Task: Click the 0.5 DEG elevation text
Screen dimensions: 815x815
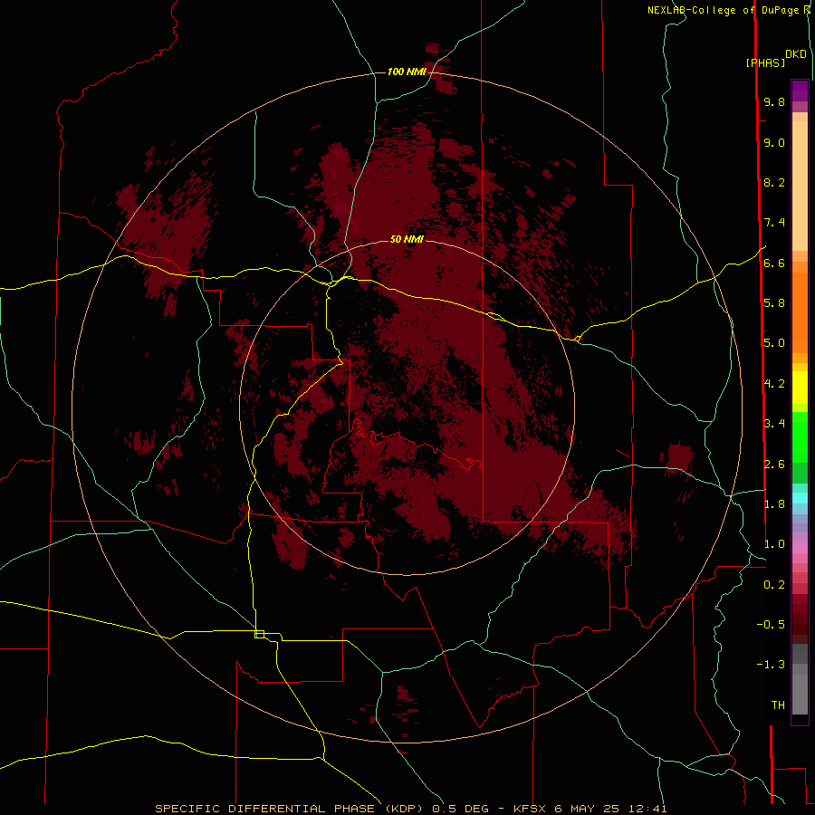Action: pyautogui.click(x=462, y=809)
